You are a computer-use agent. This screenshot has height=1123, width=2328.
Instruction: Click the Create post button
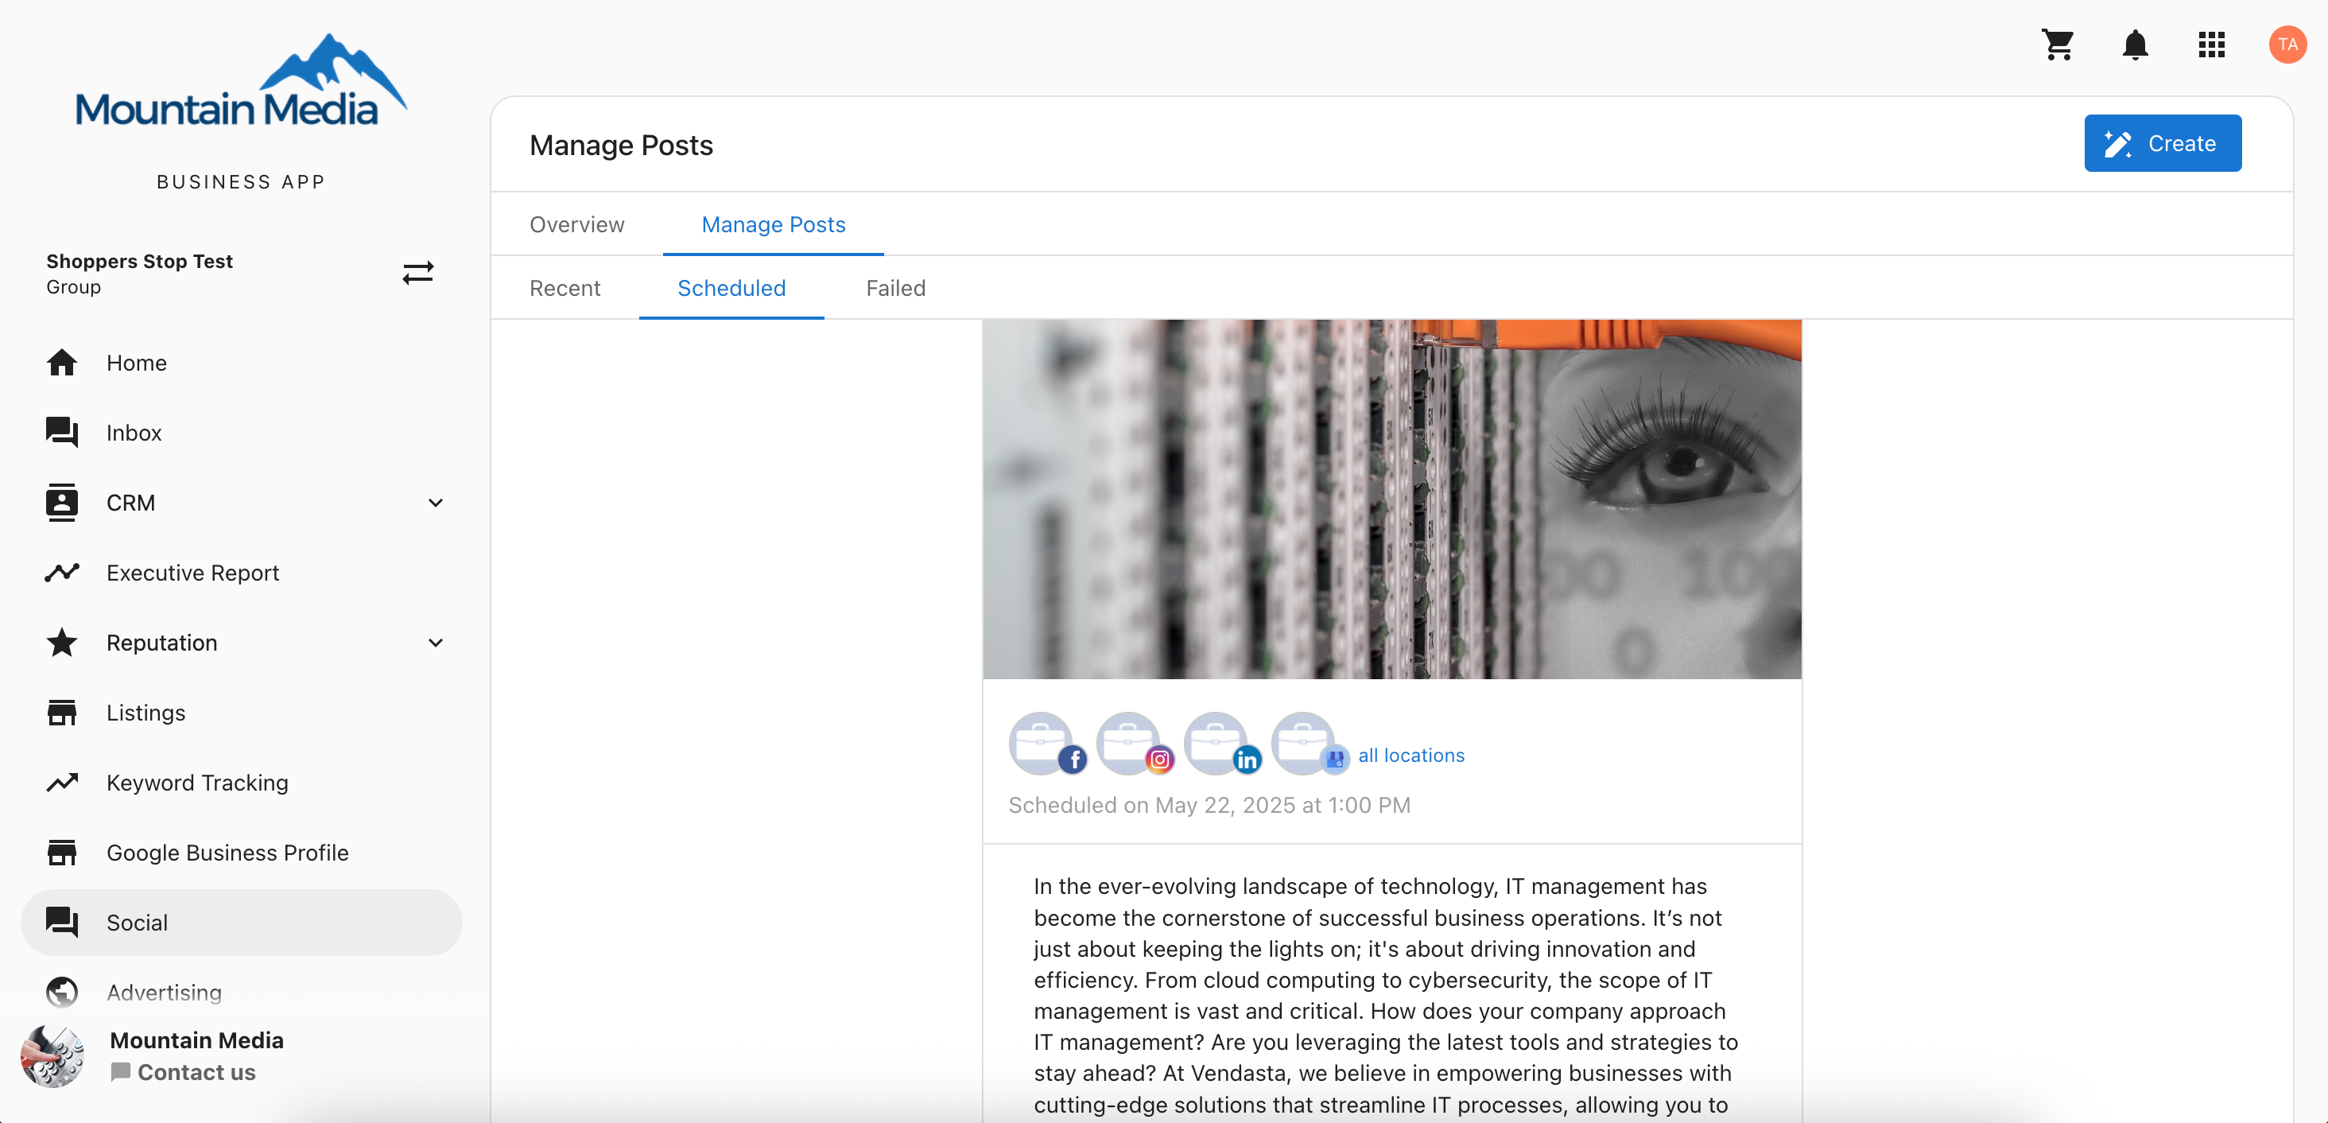(2163, 143)
